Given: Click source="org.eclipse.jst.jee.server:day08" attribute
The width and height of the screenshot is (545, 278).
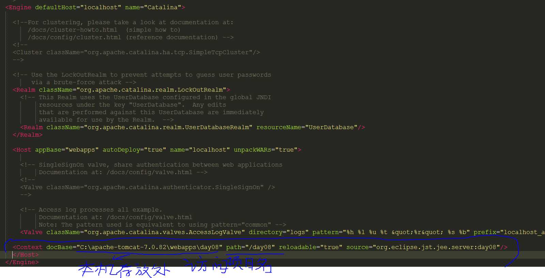Looking at the screenshot, I should 423,247.
